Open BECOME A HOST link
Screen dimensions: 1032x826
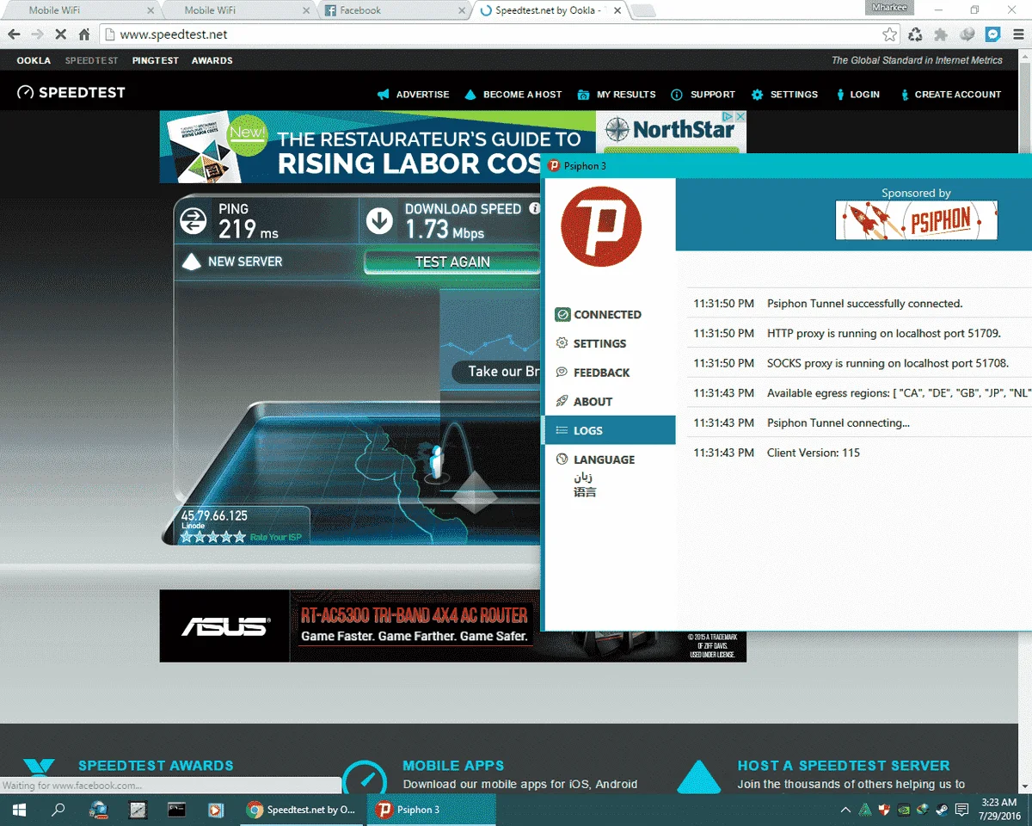(513, 95)
